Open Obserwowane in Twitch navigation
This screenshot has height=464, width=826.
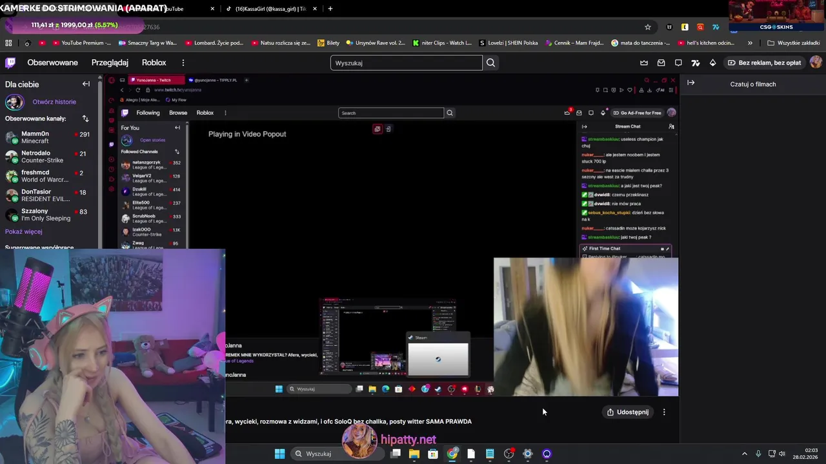[52, 63]
